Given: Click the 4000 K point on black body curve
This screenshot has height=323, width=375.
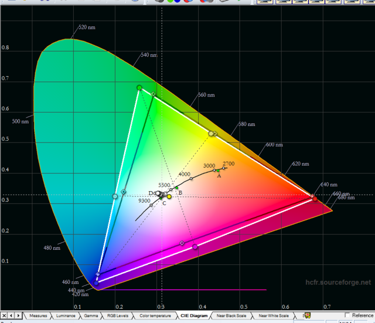Looking at the screenshot, I should (x=191, y=178).
